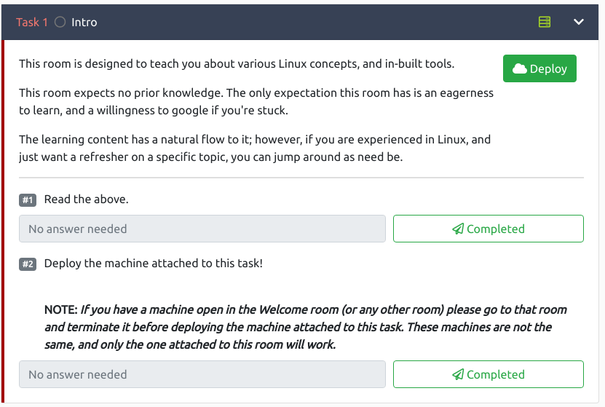Click the green server icon in header

pos(545,22)
